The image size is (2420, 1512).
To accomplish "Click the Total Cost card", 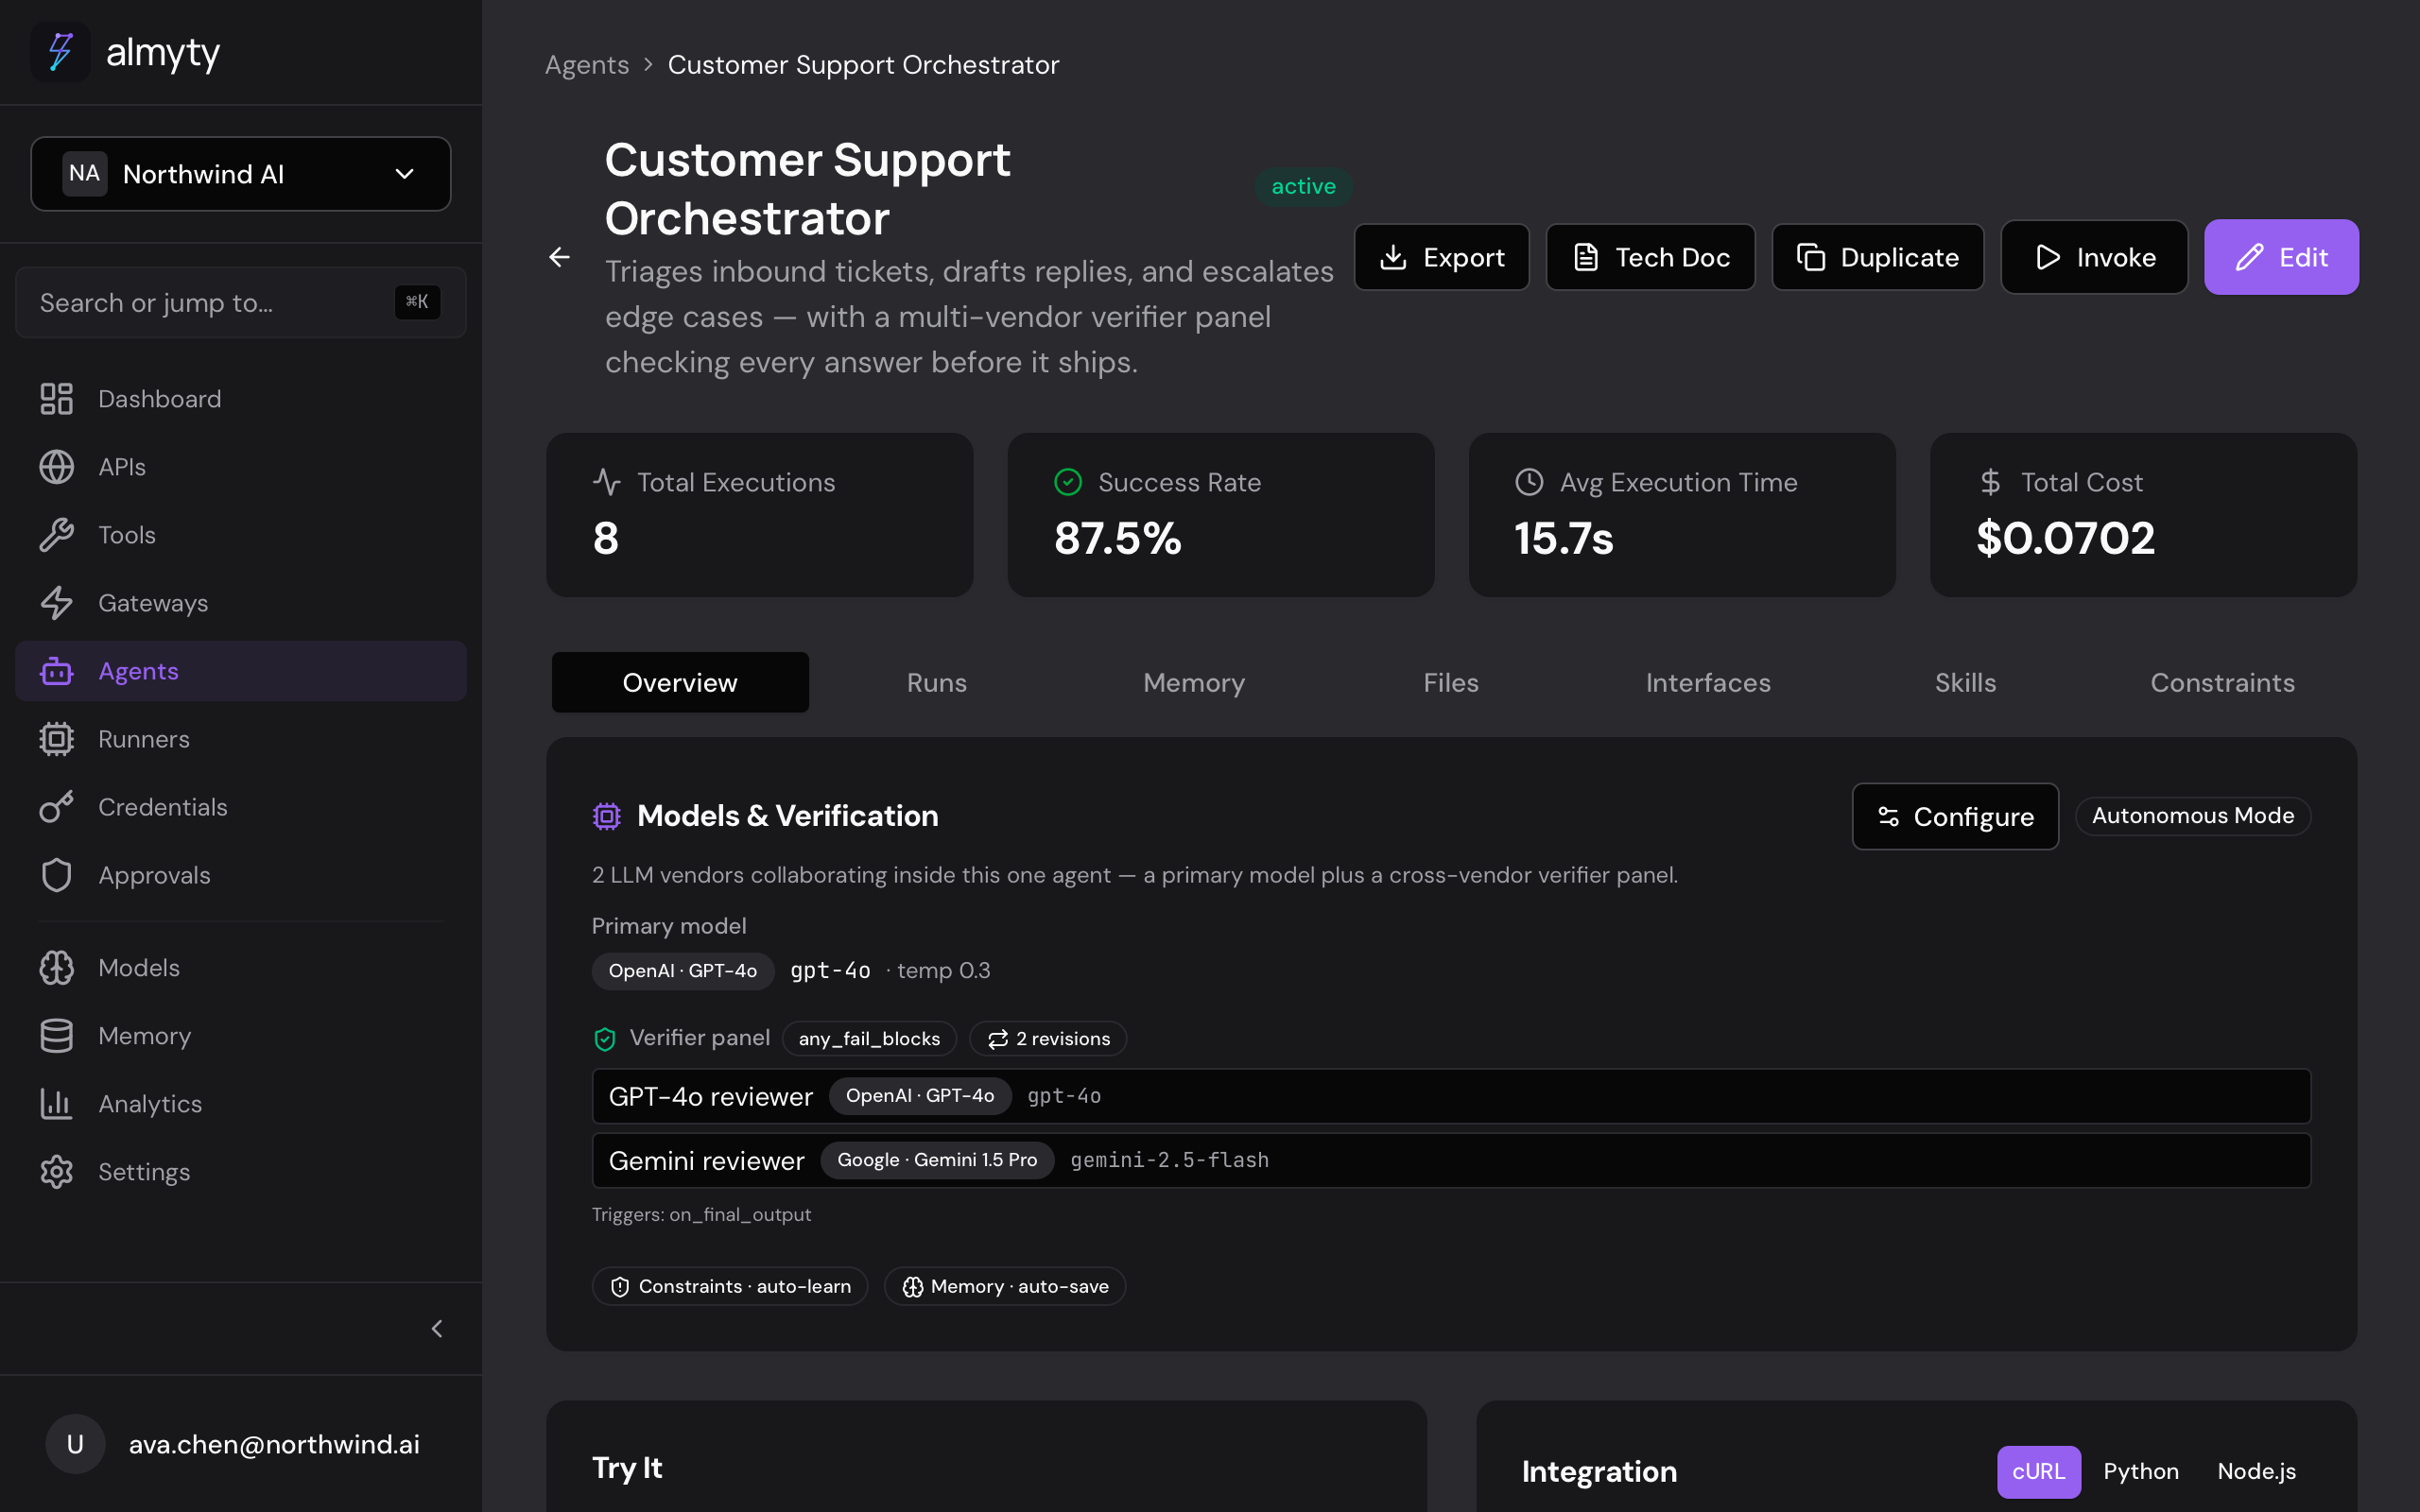I will 2143,515.
